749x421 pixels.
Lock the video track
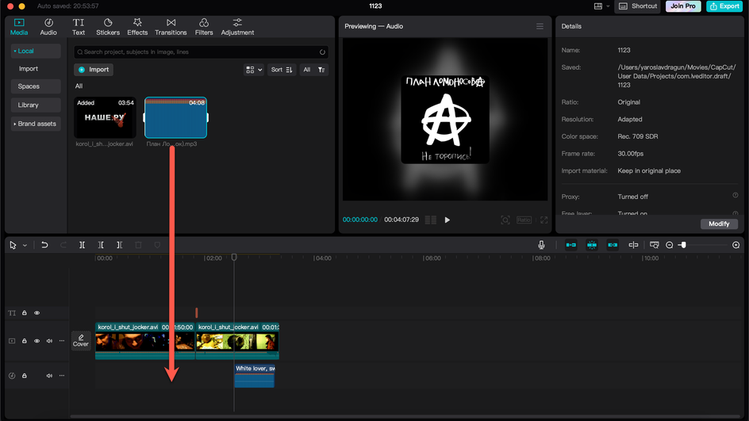pos(25,341)
